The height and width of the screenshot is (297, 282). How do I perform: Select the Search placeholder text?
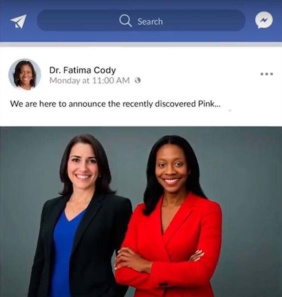(150, 21)
